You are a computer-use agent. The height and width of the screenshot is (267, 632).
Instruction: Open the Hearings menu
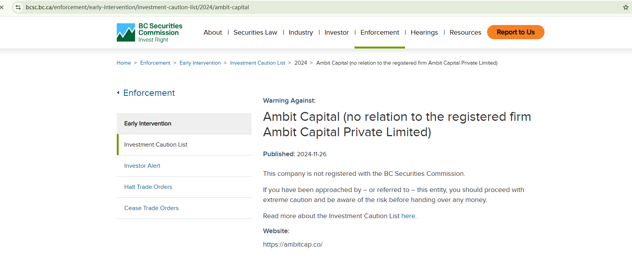pyautogui.click(x=424, y=32)
